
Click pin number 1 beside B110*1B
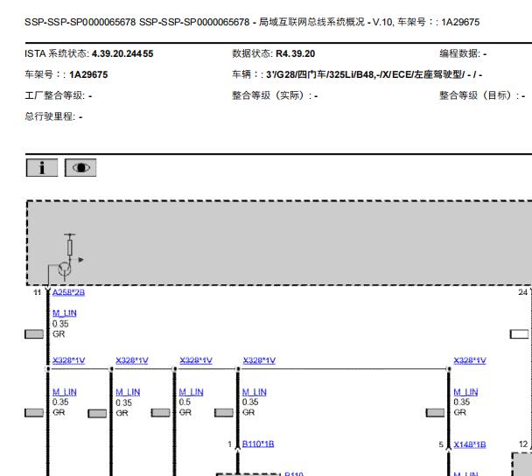tap(230, 444)
